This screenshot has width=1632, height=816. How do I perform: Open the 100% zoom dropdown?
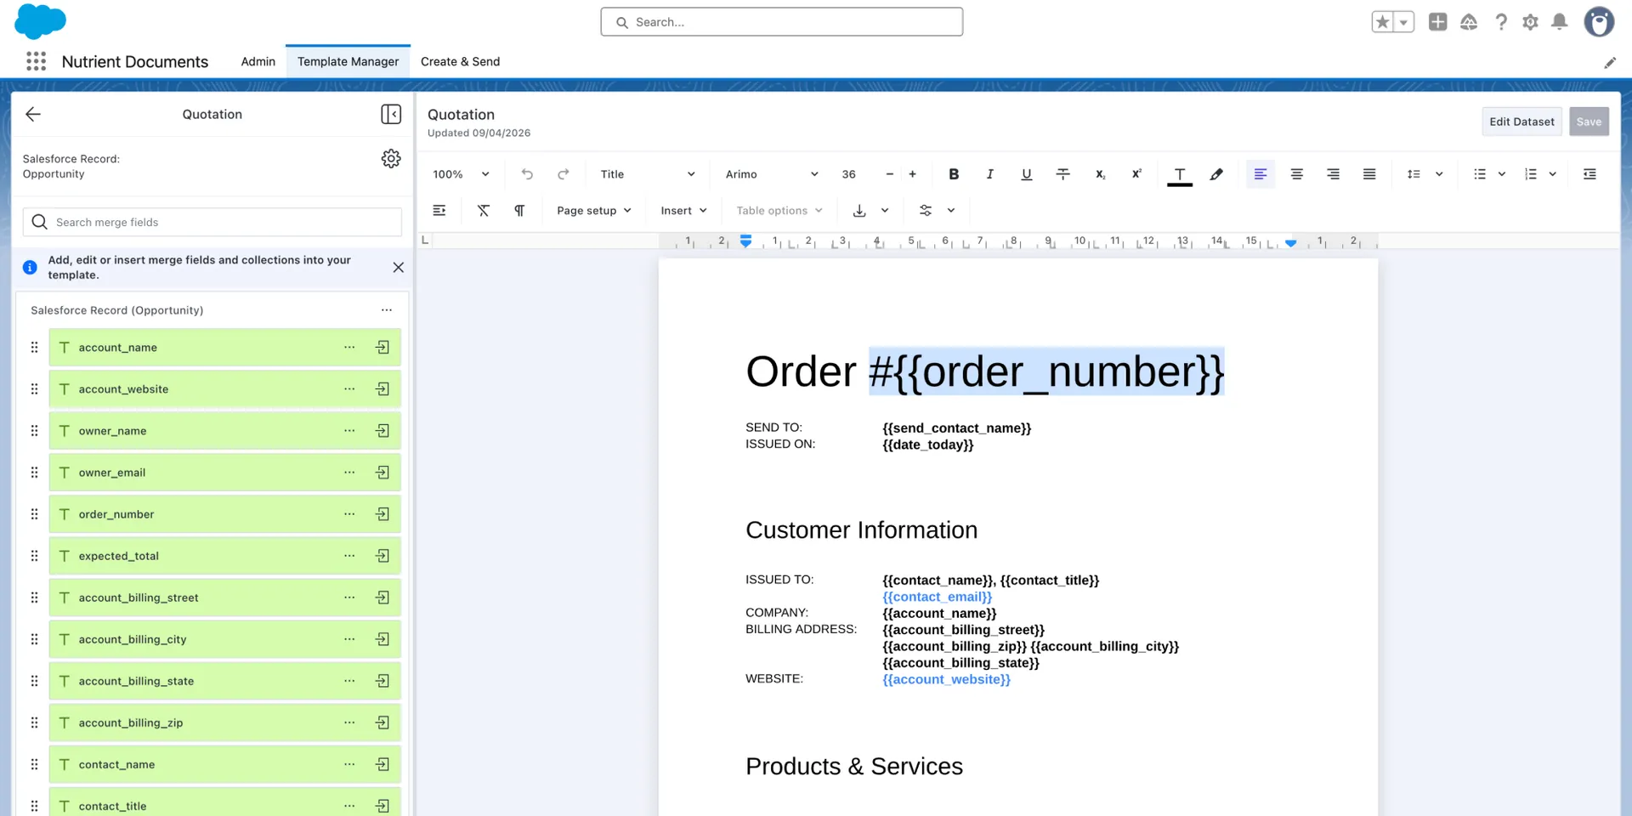click(461, 174)
